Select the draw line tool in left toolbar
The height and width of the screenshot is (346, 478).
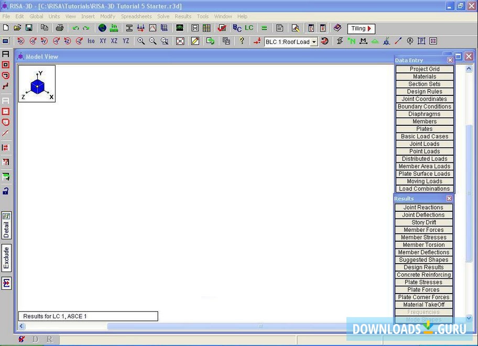tap(5, 133)
